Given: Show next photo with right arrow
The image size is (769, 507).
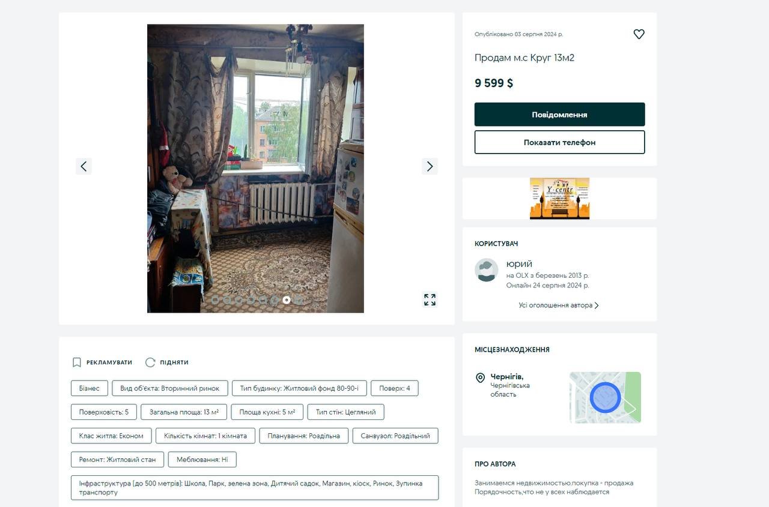Looking at the screenshot, I should click(x=430, y=166).
